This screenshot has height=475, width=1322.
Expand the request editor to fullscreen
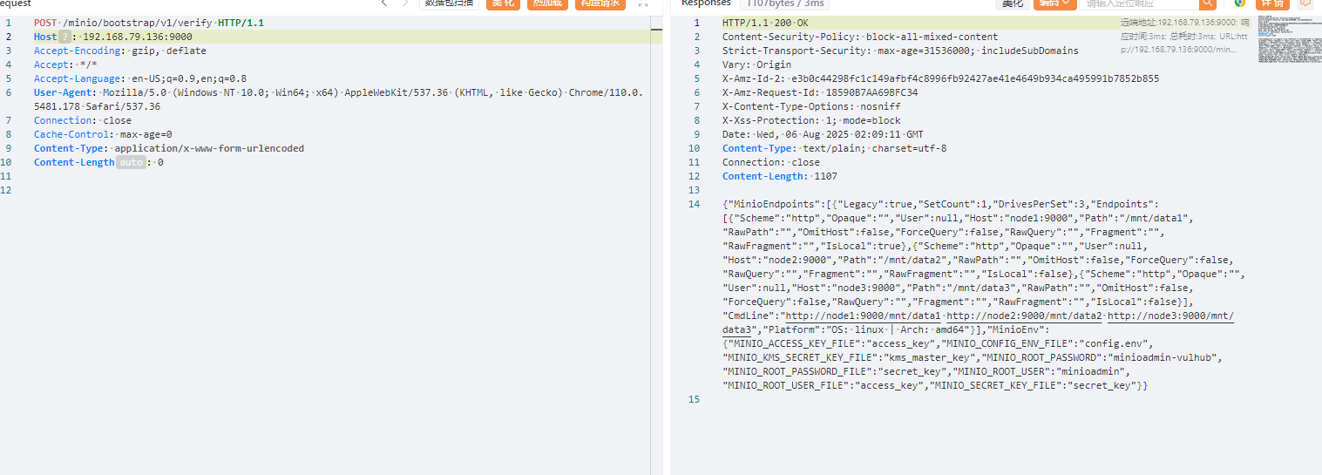(x=643, y=3)
